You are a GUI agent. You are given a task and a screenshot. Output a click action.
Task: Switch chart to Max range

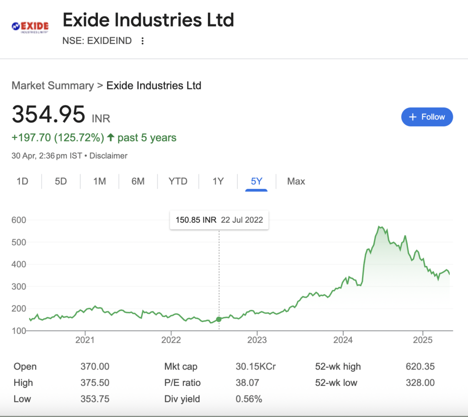pos(296,181)
